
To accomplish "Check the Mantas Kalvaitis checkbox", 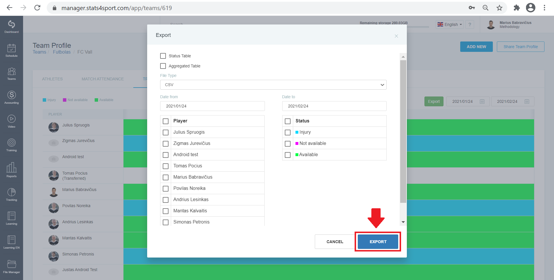I will [x=166, y=211].
